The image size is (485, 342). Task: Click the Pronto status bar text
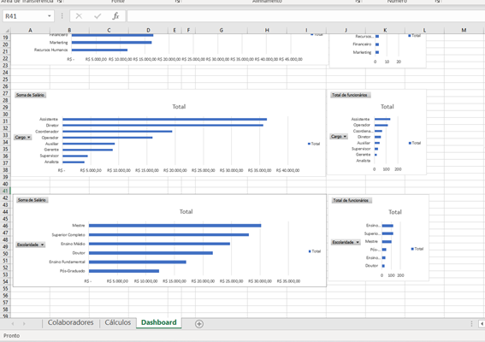click(11, 335)
